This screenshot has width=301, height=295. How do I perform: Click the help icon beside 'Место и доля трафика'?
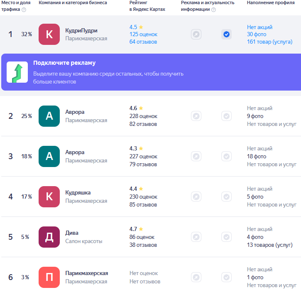[24, 10]
